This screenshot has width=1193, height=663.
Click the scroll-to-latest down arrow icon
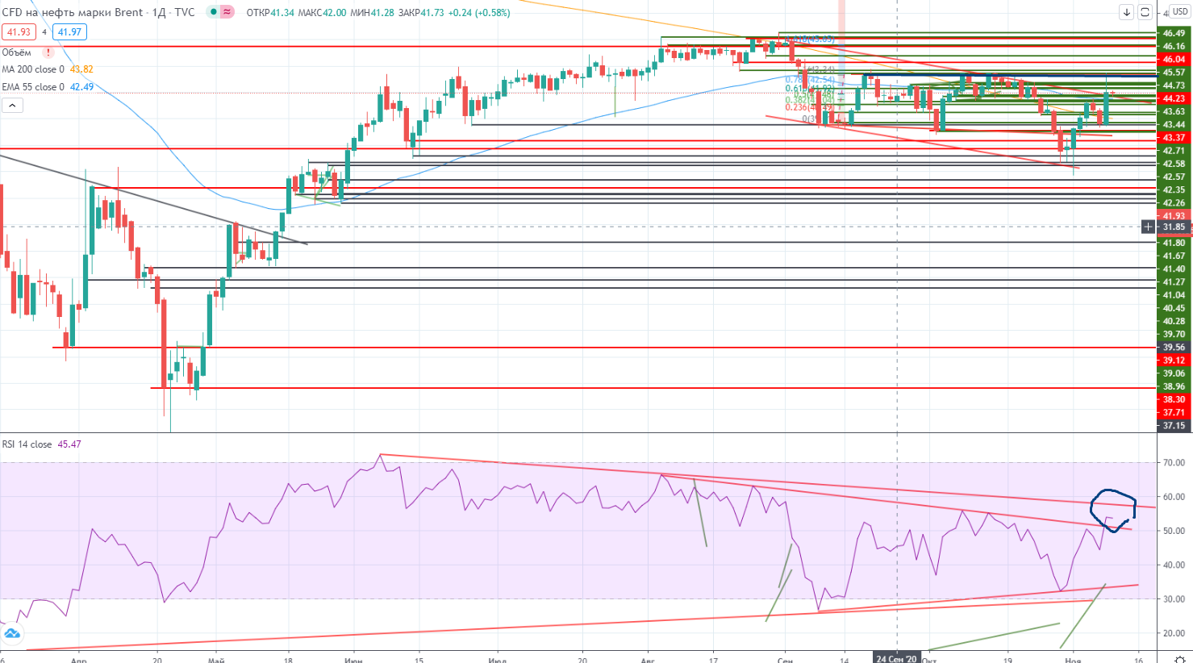[x=1127, y=12]
